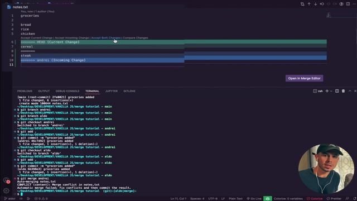Close the terminal panel

coord(355,91)
